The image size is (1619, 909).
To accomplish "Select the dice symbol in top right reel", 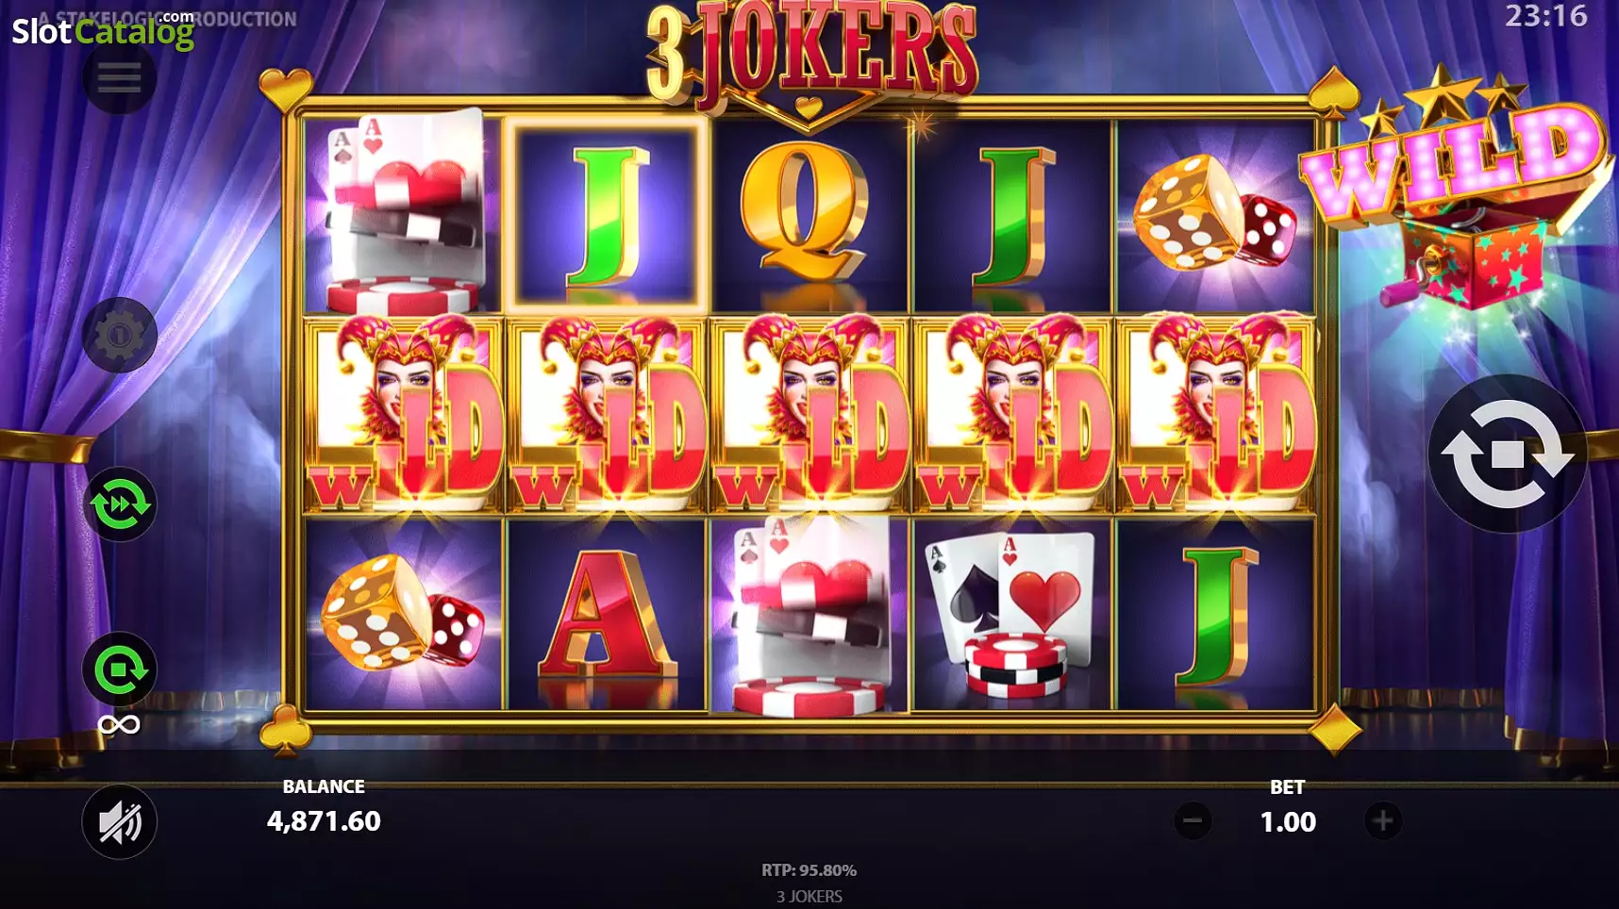I will pyautogui.click(x=1215, y=215).
